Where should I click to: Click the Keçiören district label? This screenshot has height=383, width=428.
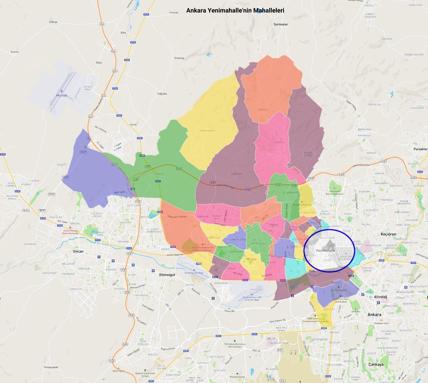(388, 234)
